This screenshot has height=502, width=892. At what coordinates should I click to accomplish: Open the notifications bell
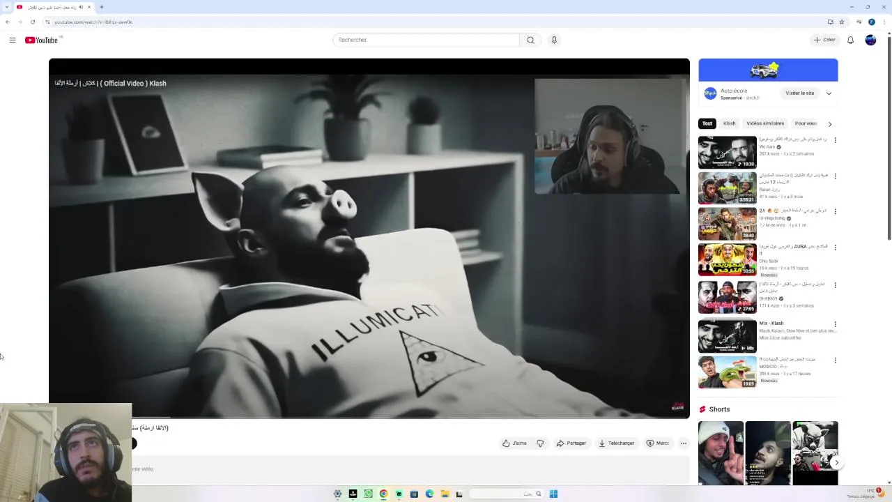(850, 40)
